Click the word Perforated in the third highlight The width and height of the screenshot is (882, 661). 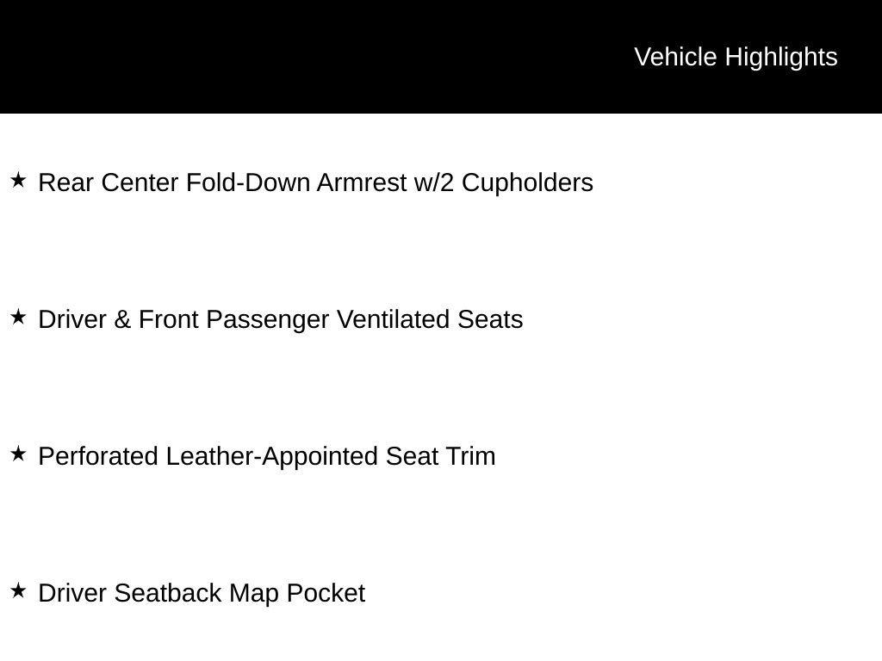coord(98,456)
